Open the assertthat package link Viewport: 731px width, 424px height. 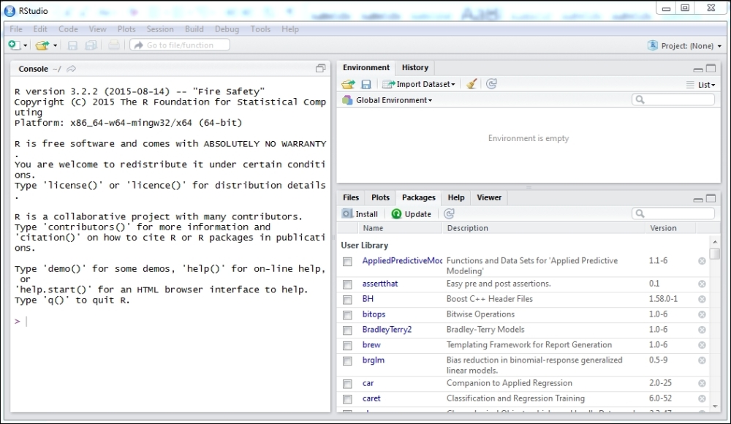point(380,284)
